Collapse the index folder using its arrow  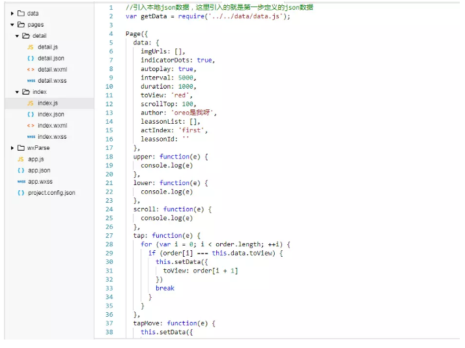coord(18,92)
